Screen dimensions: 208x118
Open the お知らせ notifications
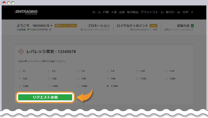point(183,26)
